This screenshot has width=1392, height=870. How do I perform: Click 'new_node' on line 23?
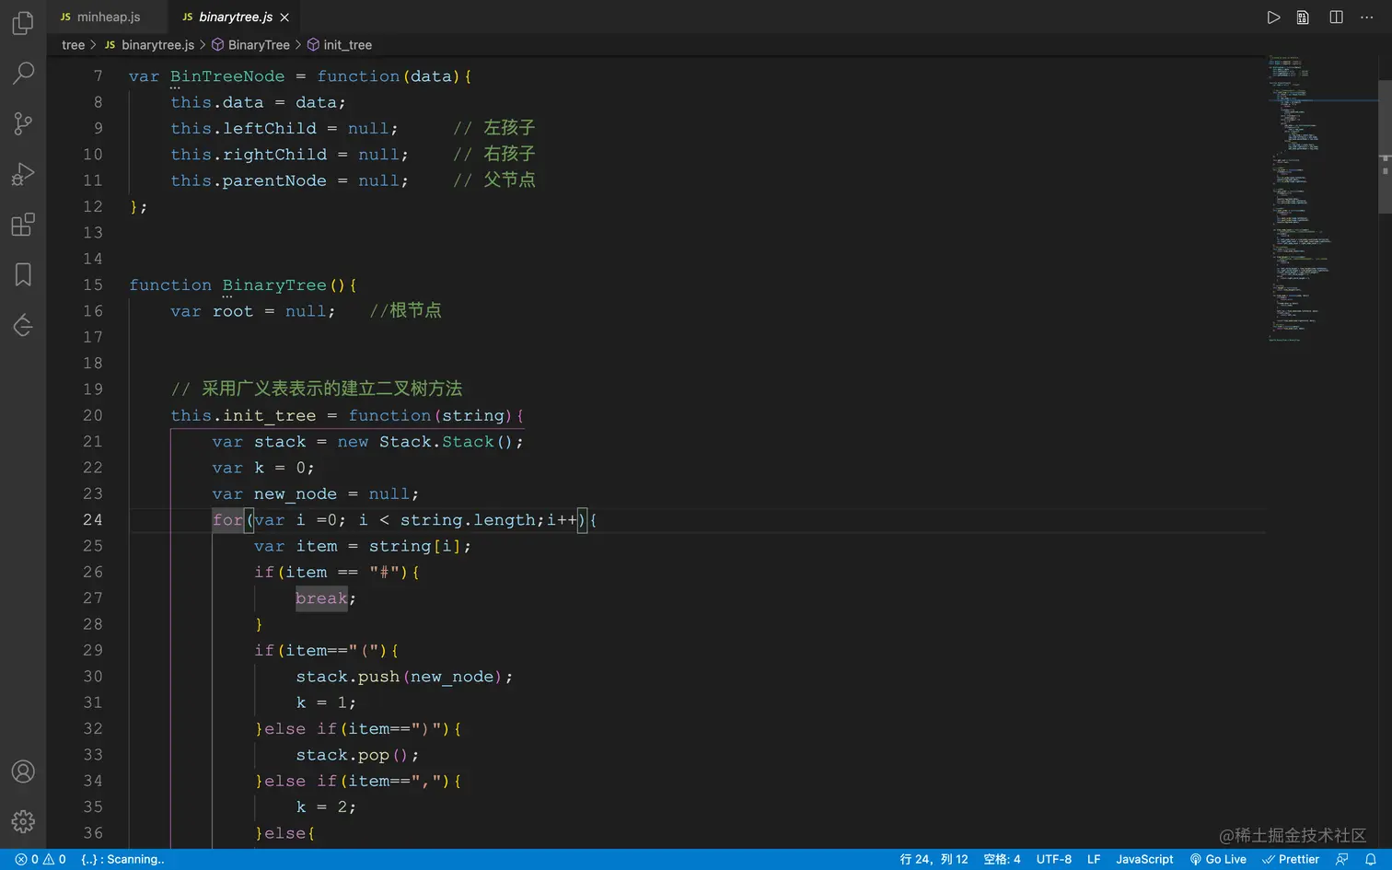point(296,494)
